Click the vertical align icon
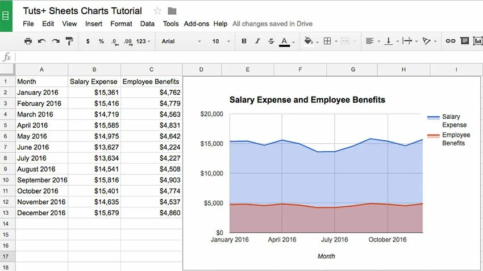483x271 pixels. 389,41
